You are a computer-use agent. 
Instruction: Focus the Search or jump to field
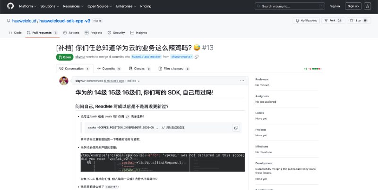click(290, 6)
